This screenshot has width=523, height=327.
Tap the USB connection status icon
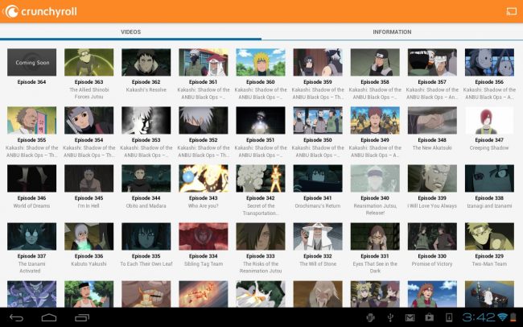point(390,317)
